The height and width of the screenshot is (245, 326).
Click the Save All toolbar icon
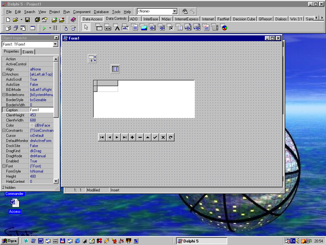pyautogui.click(x=37, y=19)
